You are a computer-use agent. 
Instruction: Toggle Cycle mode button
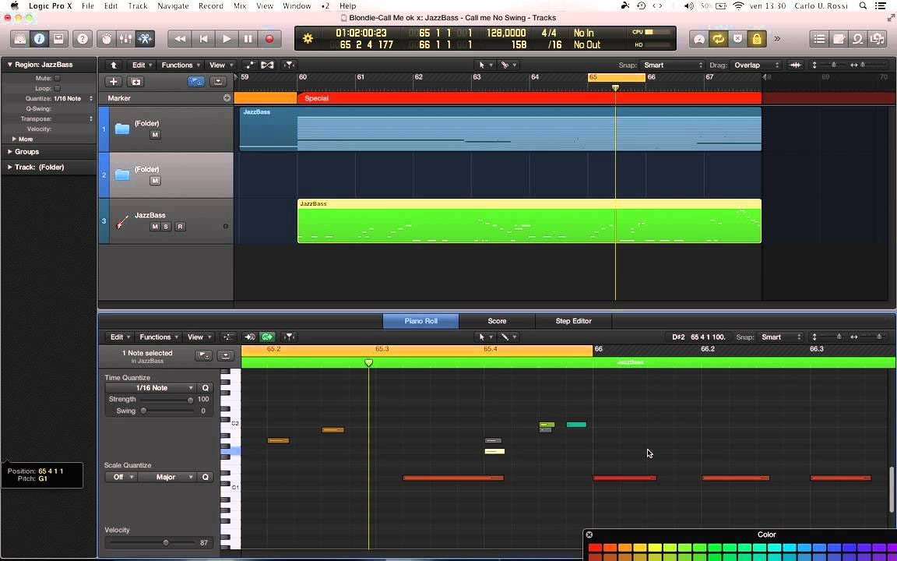[718, 38]
